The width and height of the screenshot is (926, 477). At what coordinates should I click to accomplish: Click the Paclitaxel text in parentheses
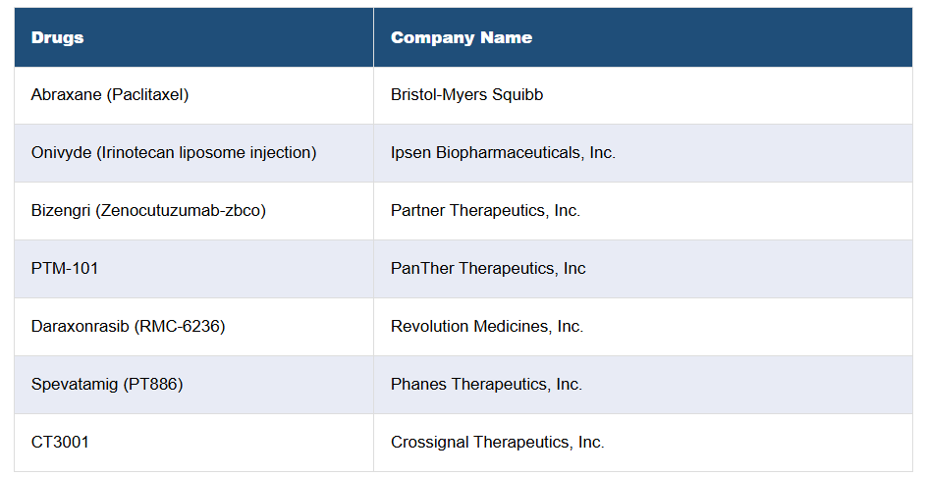(148, 95)
